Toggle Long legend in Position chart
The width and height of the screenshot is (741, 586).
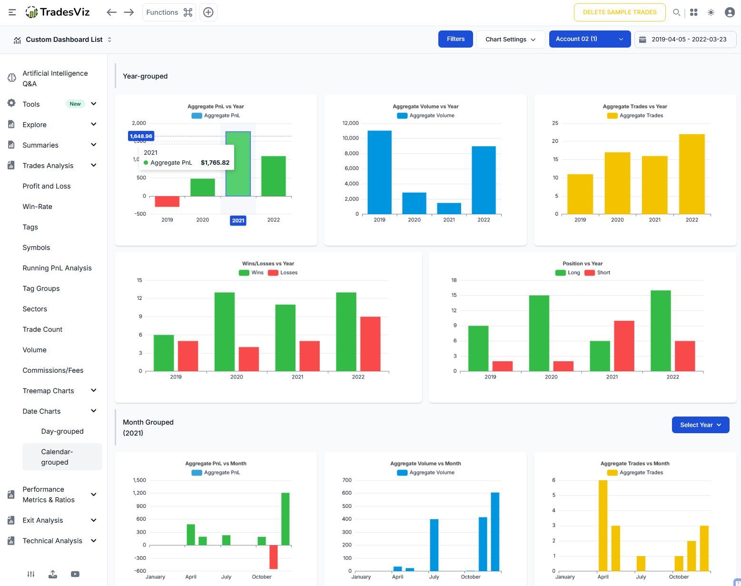(x=568, y=273)
